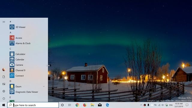Launch Microsoft Edge from taskbar
Image resolution: width=192 pixels, height=108 pixels.
coord(107,105)
